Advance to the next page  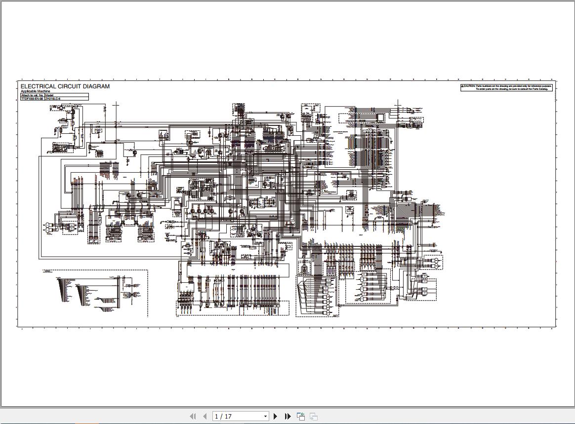pyautogui.click(x=276, y=416)
